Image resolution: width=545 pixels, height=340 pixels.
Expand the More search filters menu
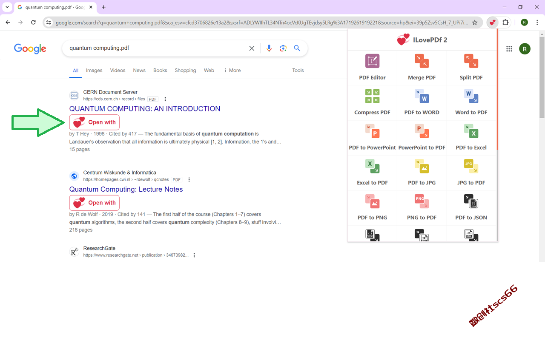click(x=232, y=71)
